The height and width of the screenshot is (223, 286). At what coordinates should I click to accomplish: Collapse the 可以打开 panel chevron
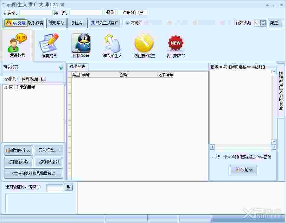[61, 68]
